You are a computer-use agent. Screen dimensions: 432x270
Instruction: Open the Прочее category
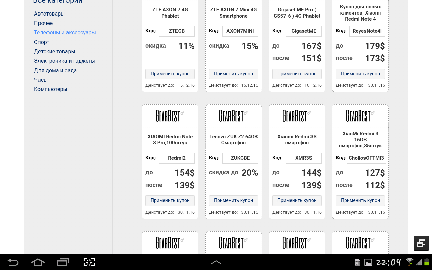click(43, 23)
